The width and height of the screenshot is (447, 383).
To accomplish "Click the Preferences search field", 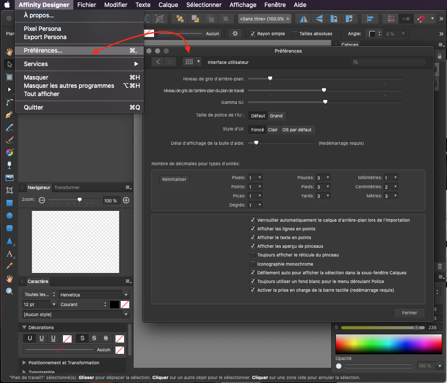I will point(388,62).
